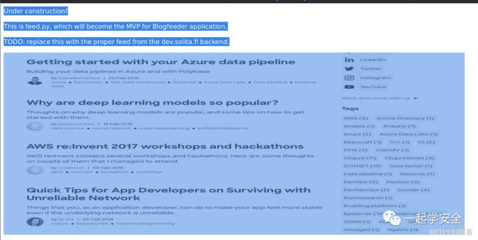
Task: Select the 'Docker (4)' tag
Action: (x=414, y=190)
